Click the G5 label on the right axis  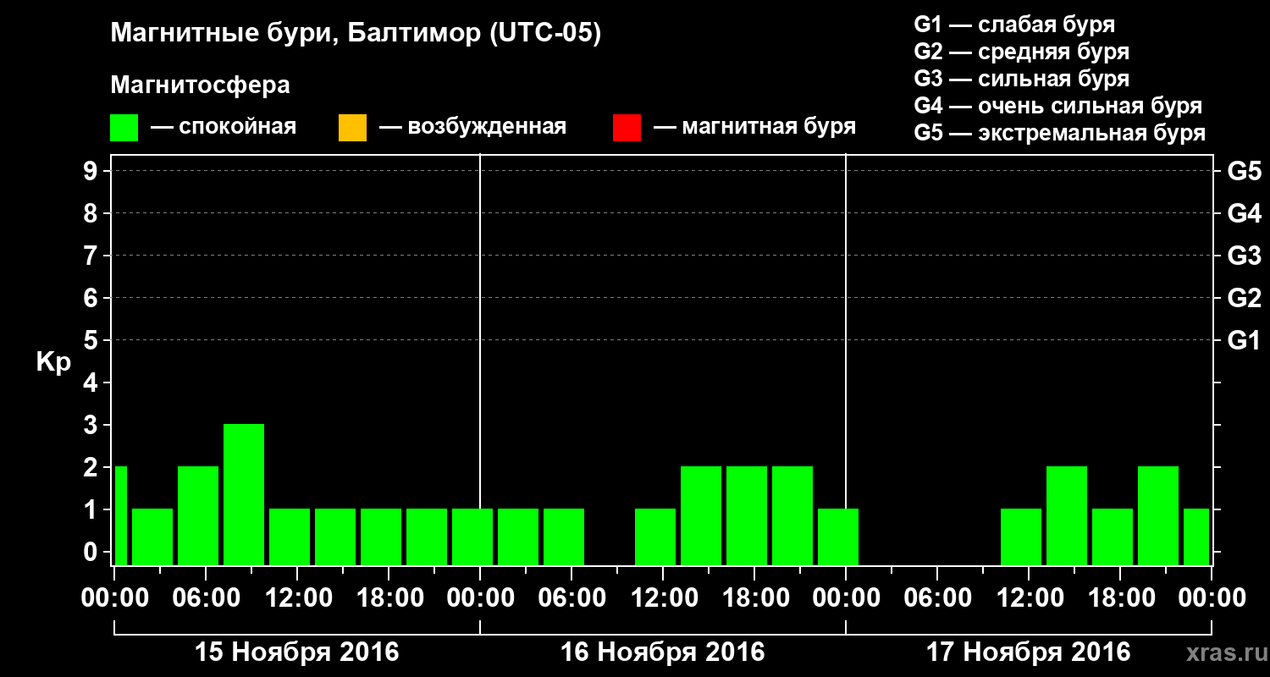pos(1244,171)
